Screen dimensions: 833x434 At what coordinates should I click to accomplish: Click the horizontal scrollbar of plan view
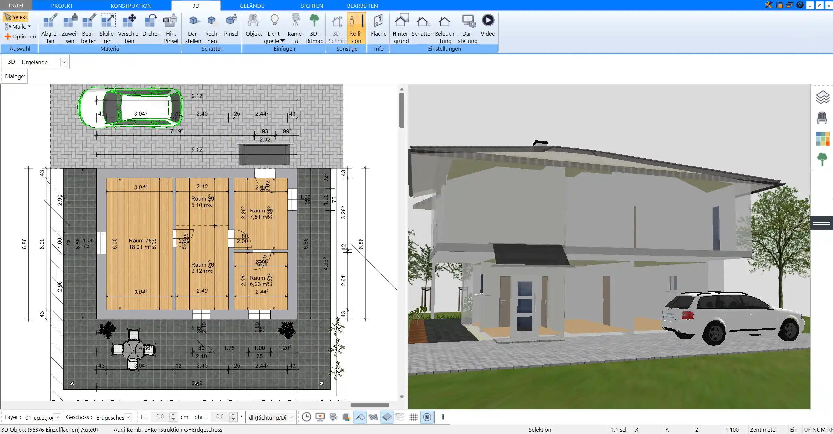(369, 405)
